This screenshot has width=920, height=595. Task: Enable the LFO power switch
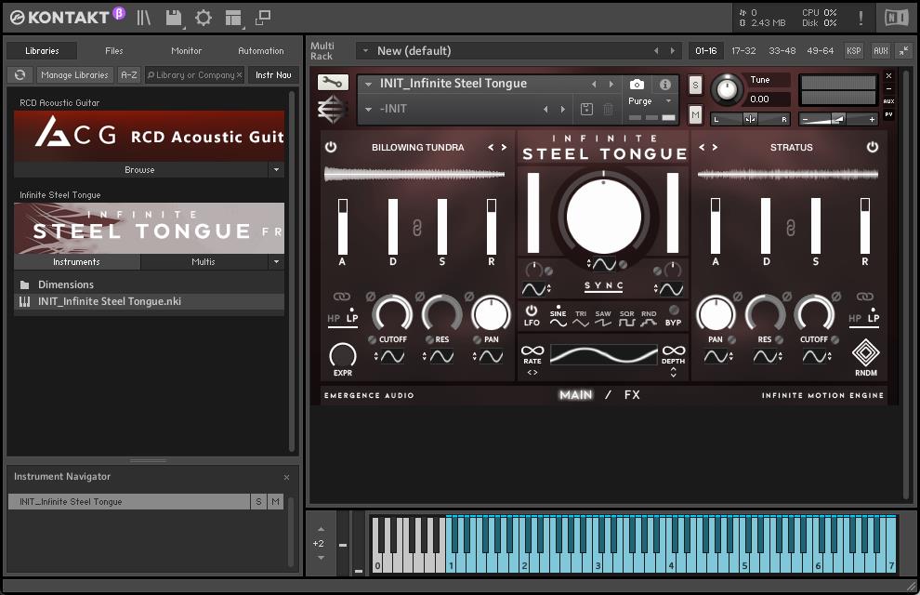pos(532,311)
